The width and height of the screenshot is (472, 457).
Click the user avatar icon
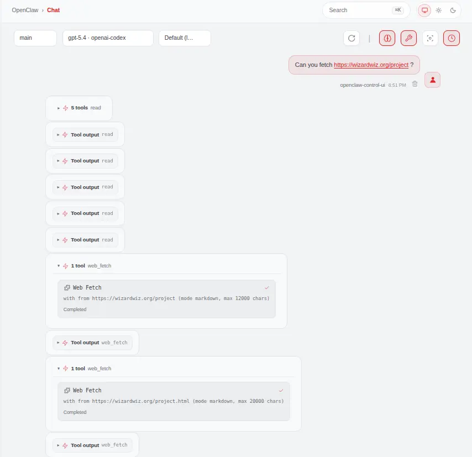[432, 80]
